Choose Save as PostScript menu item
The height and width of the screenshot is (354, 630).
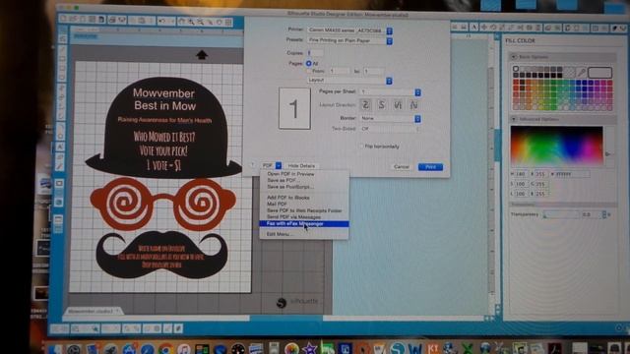click(304, 187)
